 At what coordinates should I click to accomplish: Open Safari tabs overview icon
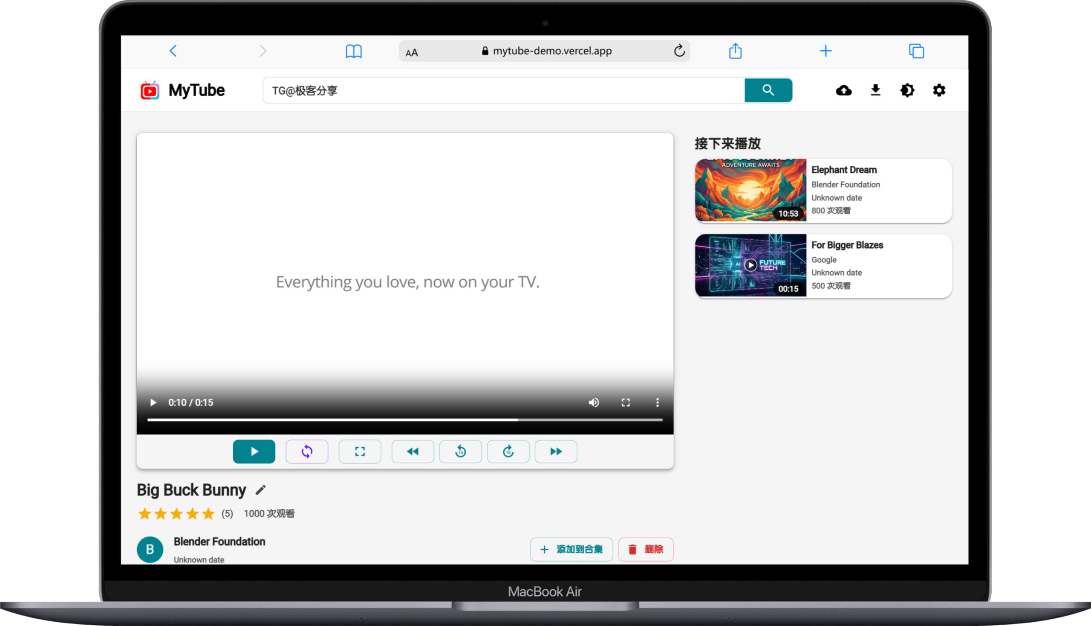[x=916, y=51]
